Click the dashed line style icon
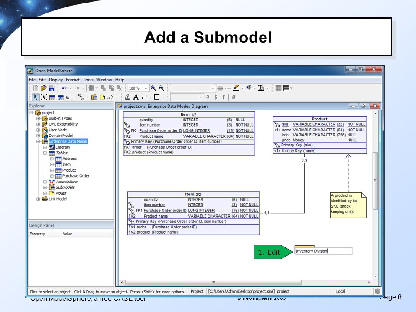Image resolution: width=416 pixels, height=312 pixels. [228, 88]
